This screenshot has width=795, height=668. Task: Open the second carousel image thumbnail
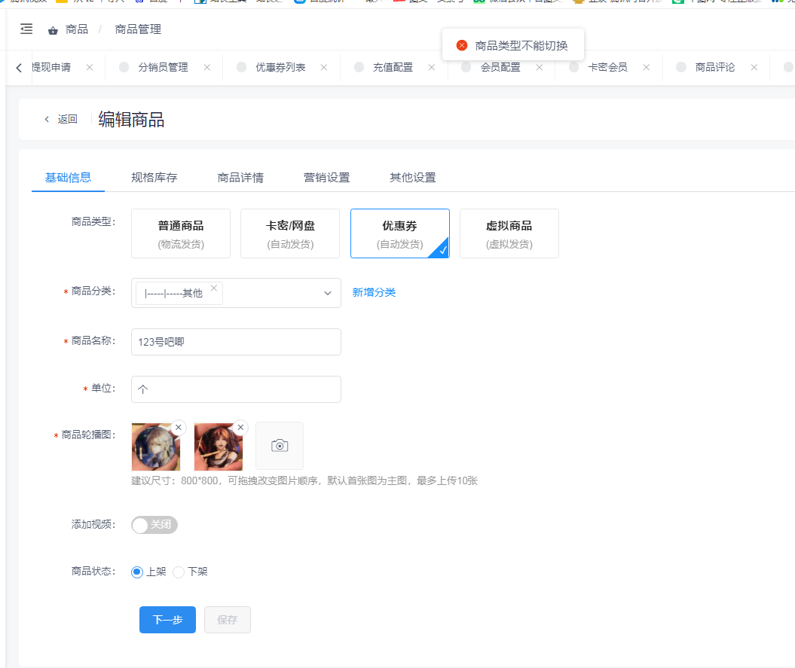pyautogui.click(x=218, y=447)
